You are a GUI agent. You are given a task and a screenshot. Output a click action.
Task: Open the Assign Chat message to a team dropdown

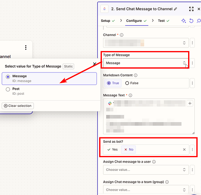tap(146, 190)
